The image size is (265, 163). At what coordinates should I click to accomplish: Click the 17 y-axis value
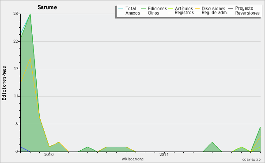[16, 69]
